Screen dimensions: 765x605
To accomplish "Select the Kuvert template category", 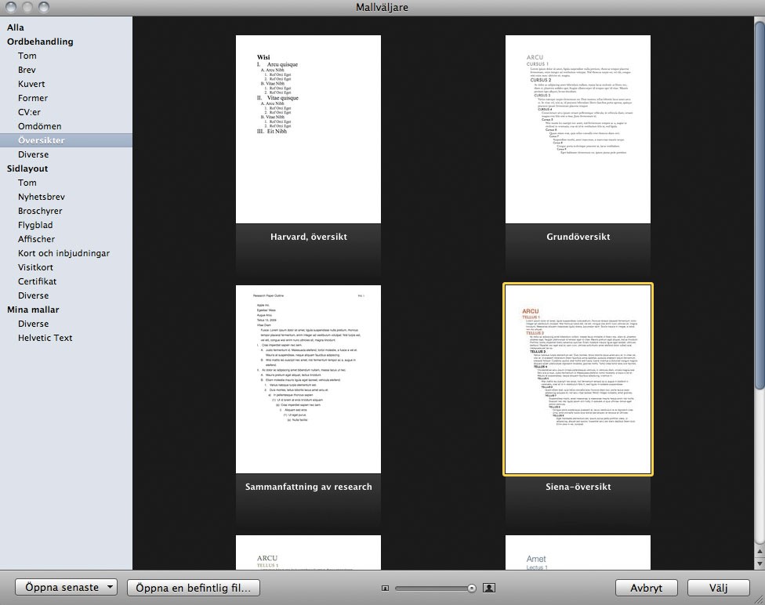I will pos(31,84).
